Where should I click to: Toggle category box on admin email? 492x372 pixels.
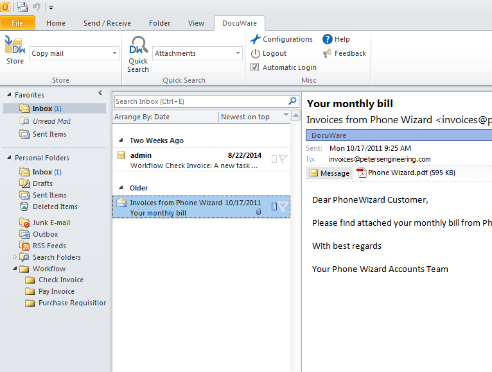274,159
